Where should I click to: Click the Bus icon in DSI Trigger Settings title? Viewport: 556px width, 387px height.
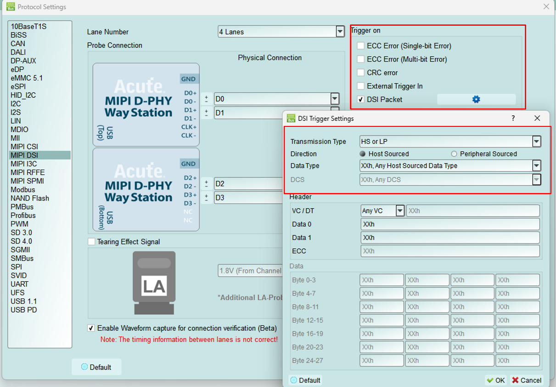tap(291, 118)
